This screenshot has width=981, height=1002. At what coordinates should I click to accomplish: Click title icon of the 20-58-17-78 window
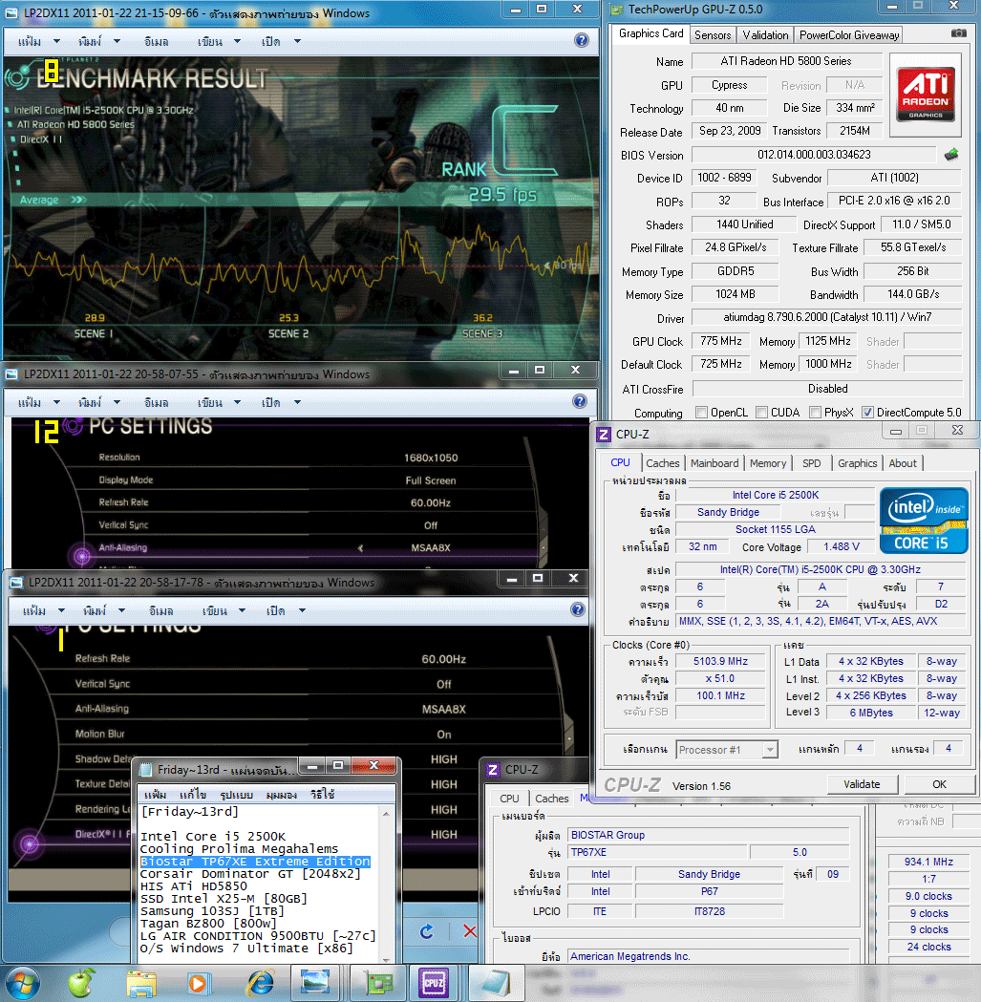16,583
